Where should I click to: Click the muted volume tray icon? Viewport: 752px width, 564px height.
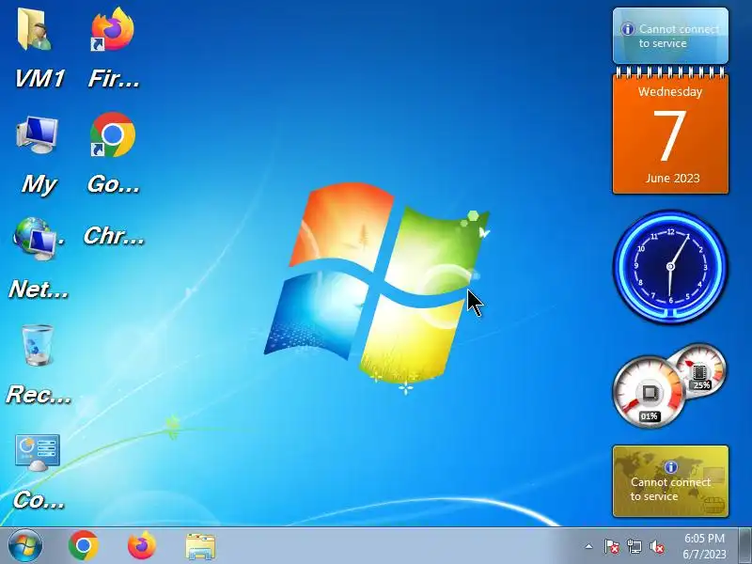coord(656,546)
